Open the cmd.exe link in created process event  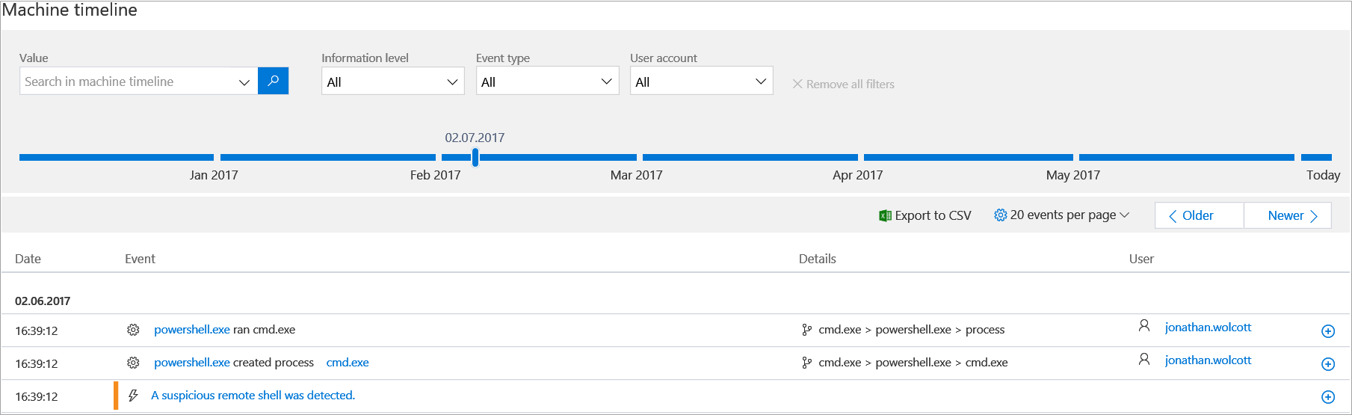(348, 363)
